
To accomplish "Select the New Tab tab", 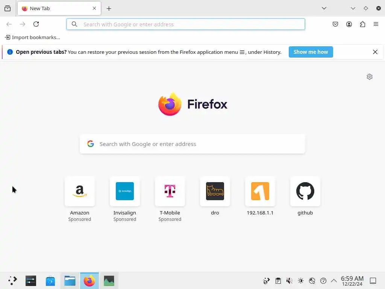I will (x=59, y=8).
